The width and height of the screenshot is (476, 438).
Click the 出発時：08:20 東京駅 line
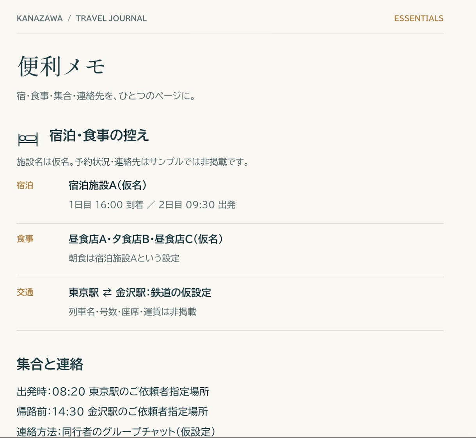pos(113,391)
